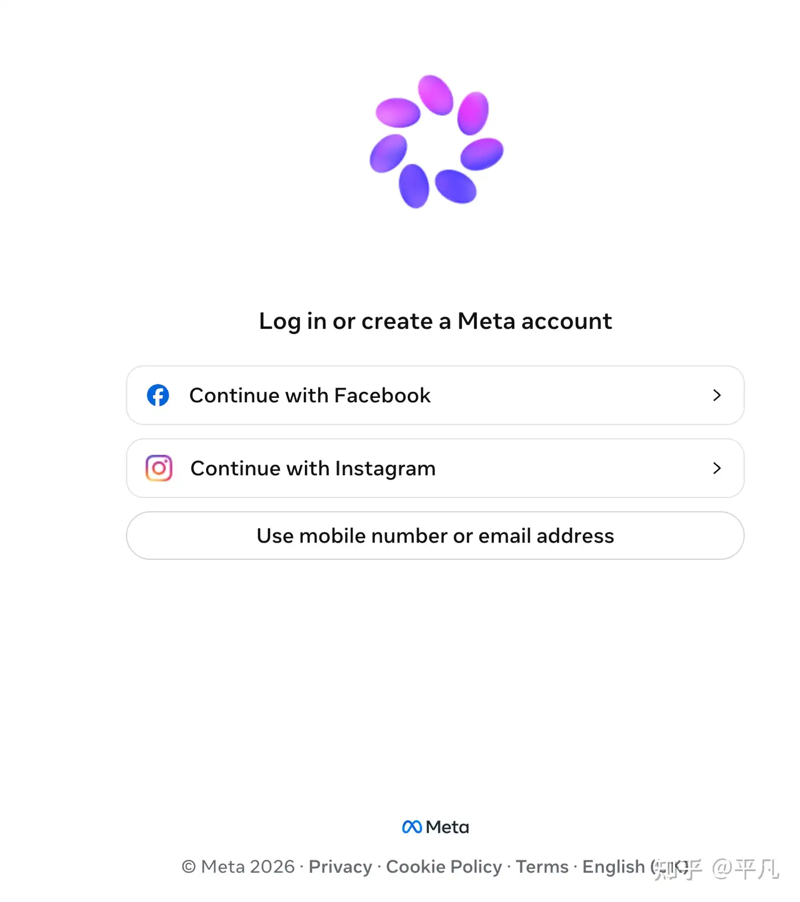
Task: Open the Privacy link
Action: 339,867
